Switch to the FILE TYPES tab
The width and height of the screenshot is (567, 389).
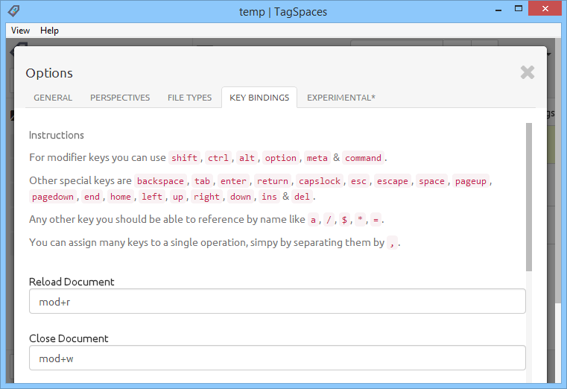[x=189, y=98]
